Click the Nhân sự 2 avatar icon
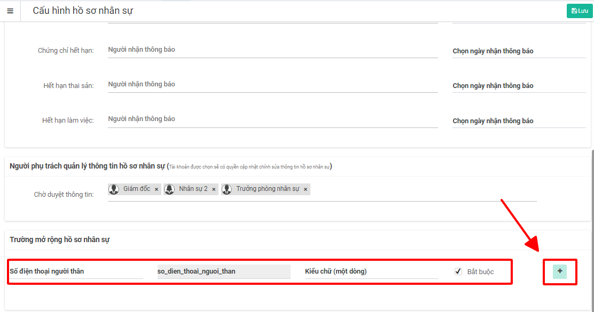The height and width of the screenshot is (312, 594). click(169, 189)
